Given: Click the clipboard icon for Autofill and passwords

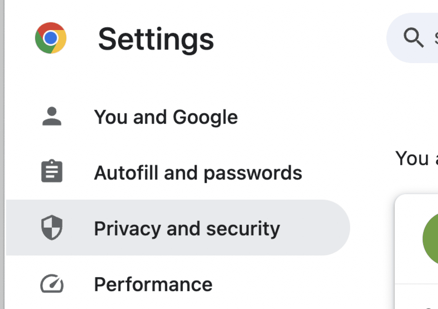Looking at the screenshot, I should 52,172.
